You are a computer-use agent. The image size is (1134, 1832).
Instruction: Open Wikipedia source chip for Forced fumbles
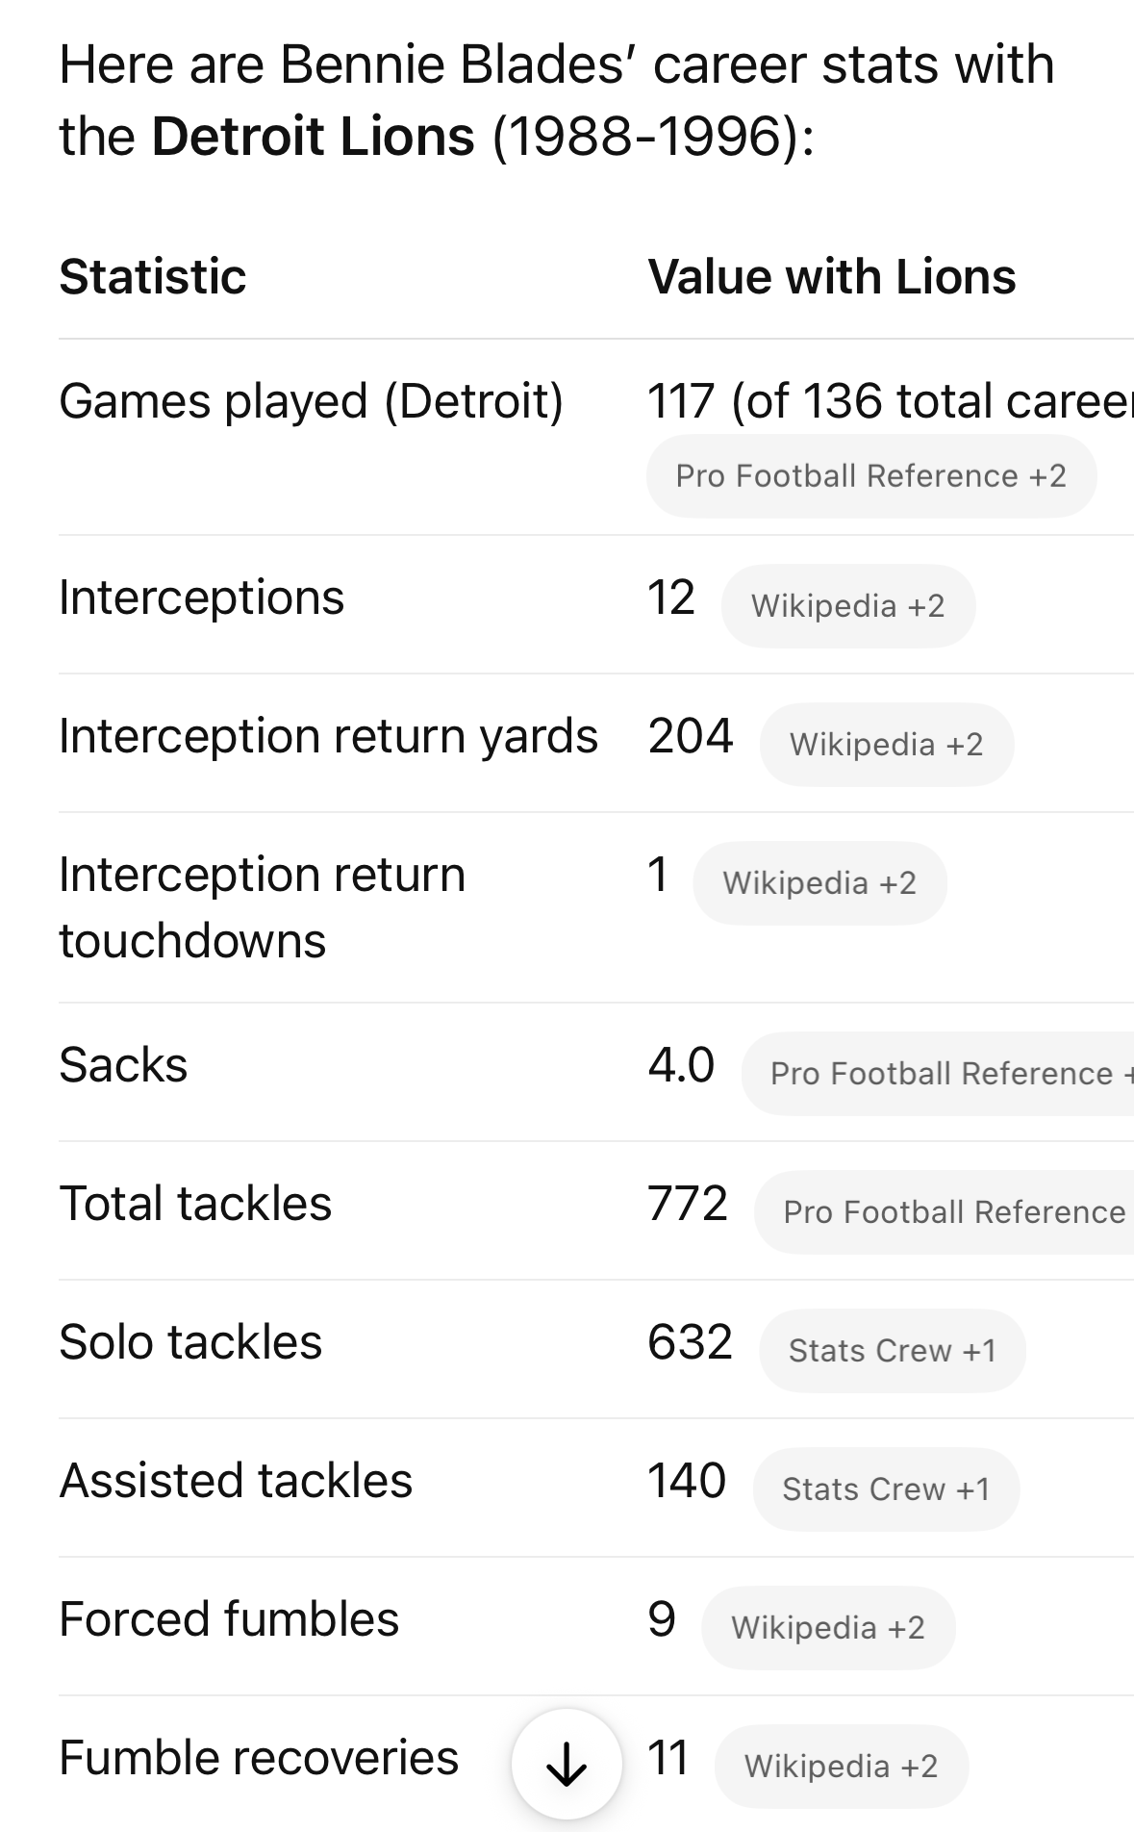pyautogui.click(x=827, y=1628)
